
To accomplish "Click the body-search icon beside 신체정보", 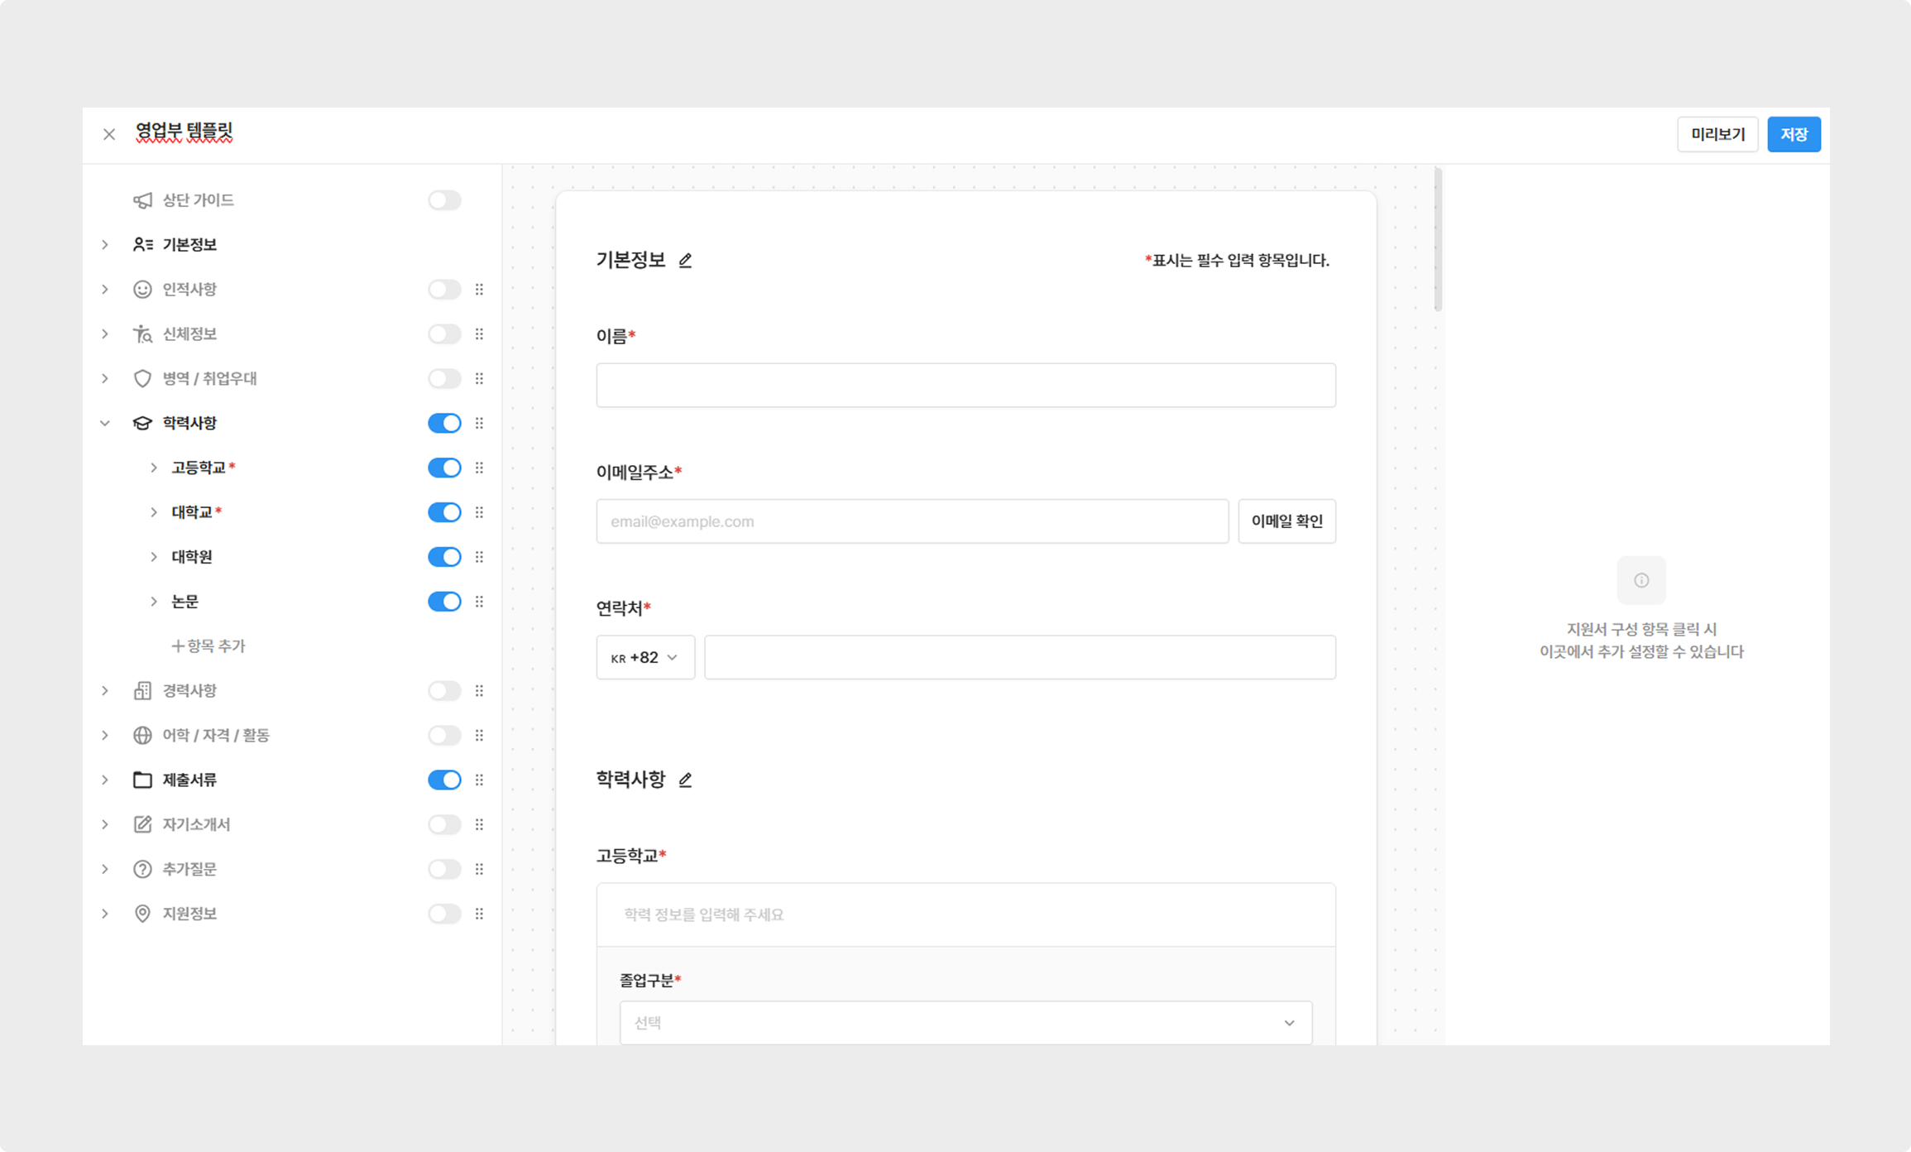I will point(142,334).
